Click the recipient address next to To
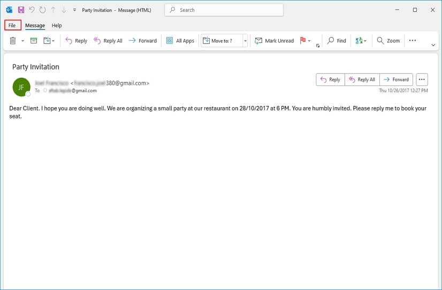Viewport: 442px width, 290px height. pyautogui.click(x=72, y=91)
